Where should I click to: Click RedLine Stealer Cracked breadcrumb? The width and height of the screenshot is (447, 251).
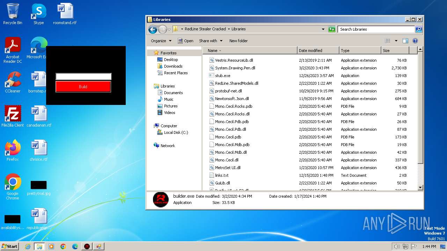pyautogui.click(x=205, y=29)
